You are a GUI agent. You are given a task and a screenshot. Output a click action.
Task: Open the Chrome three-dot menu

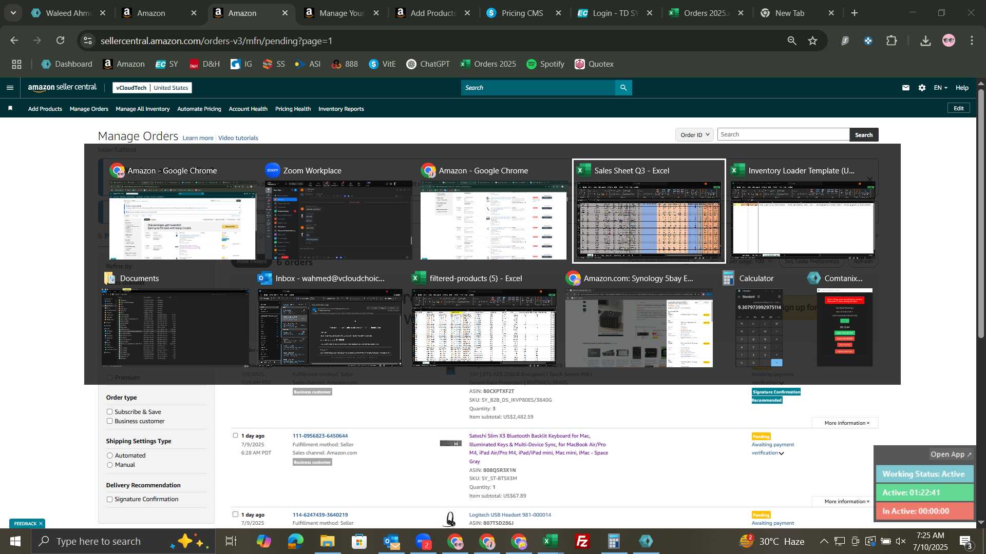tap(972, 41)
